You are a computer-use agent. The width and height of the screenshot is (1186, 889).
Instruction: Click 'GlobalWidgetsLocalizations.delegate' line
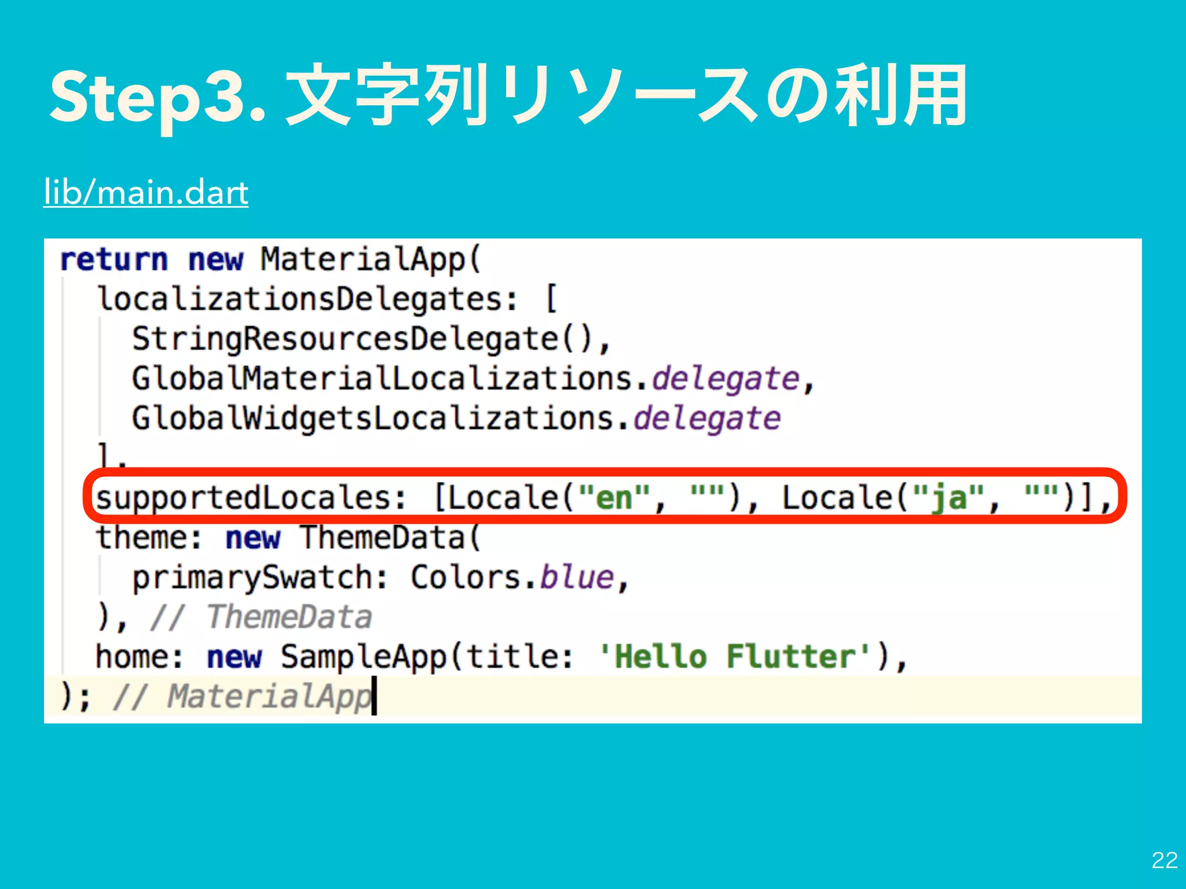(x=456, y=418)
